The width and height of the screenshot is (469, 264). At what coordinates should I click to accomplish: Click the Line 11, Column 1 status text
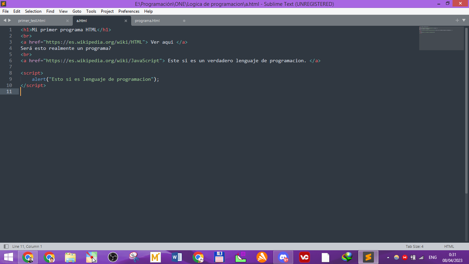pyautogui.click(x=27, y=246)
